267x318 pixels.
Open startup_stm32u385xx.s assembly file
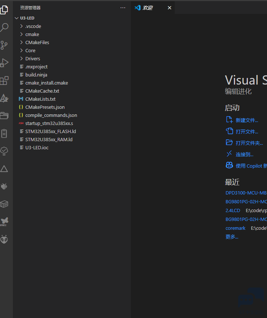tap(72, 123)
